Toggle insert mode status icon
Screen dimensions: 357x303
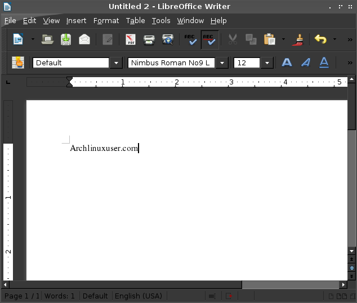[x=212, y=296]
